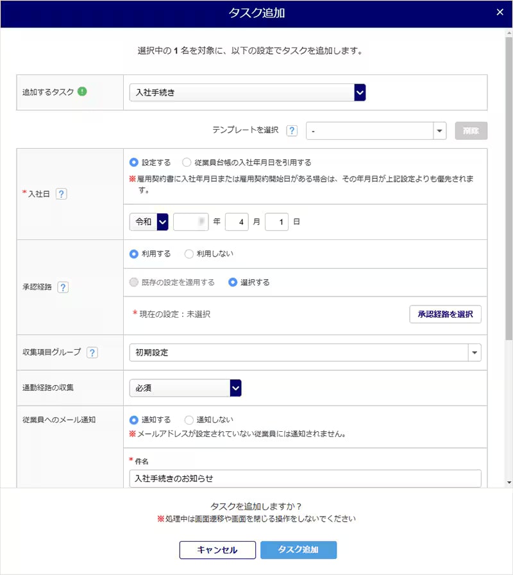Viewport: 513px width, 575px height.
Task: Expand the 通勤経路の収集 dropdown showing 必須
Action: click(x=185, y=388)
